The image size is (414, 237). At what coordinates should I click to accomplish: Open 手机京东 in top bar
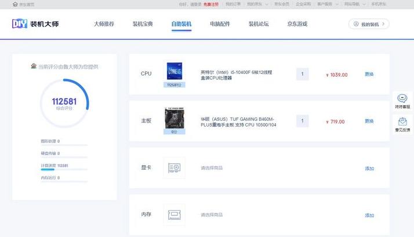point(379,4)
